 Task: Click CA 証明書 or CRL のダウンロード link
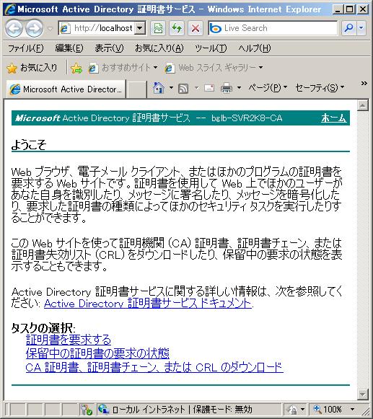154,367
